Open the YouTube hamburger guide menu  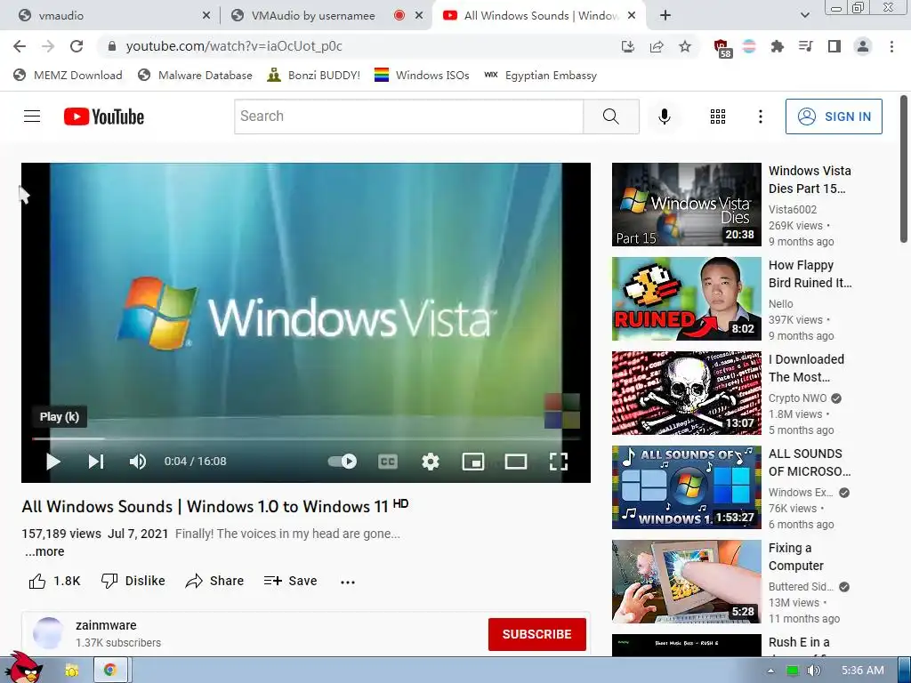pyautogui.click(x=32, y=117)
